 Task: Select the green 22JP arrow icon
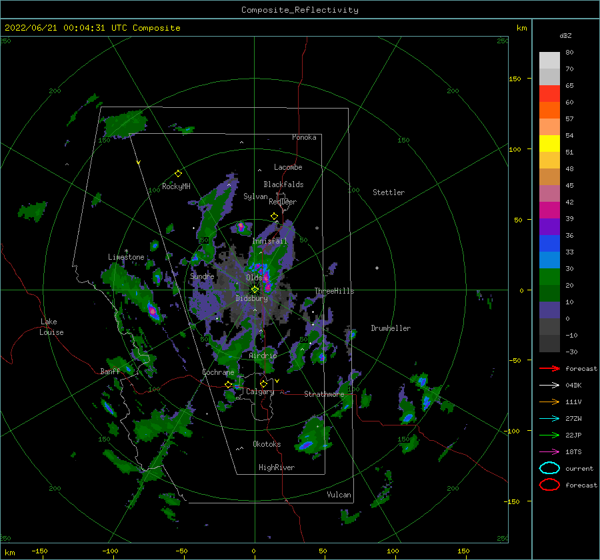coord(549,435)
